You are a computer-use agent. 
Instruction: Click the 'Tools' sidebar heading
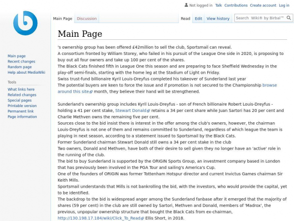click(12, 82)
